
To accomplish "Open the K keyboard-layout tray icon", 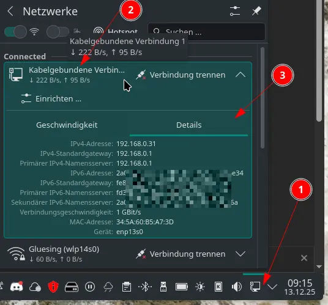I will (x=218, y=287).
